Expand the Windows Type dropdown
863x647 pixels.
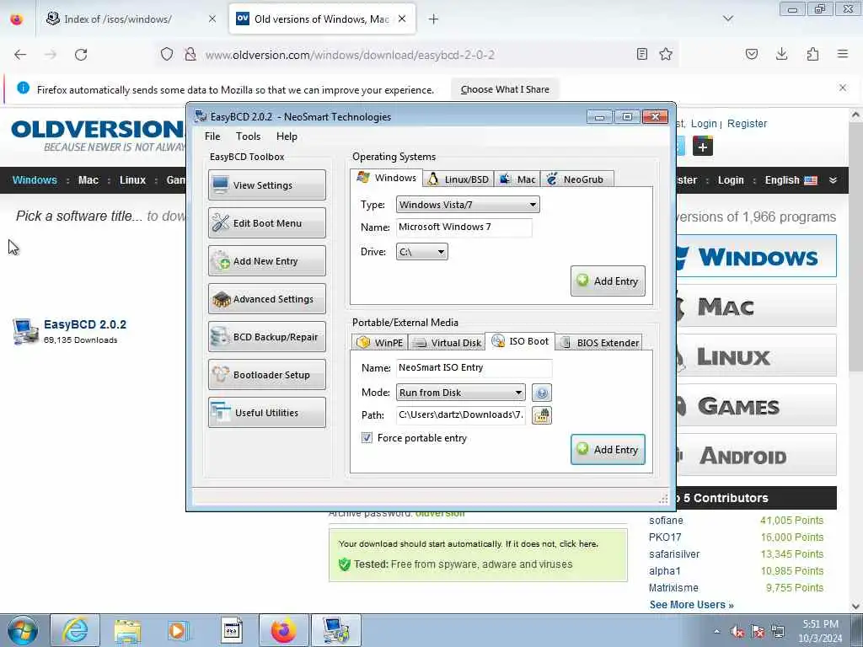(x=468, y=205)
